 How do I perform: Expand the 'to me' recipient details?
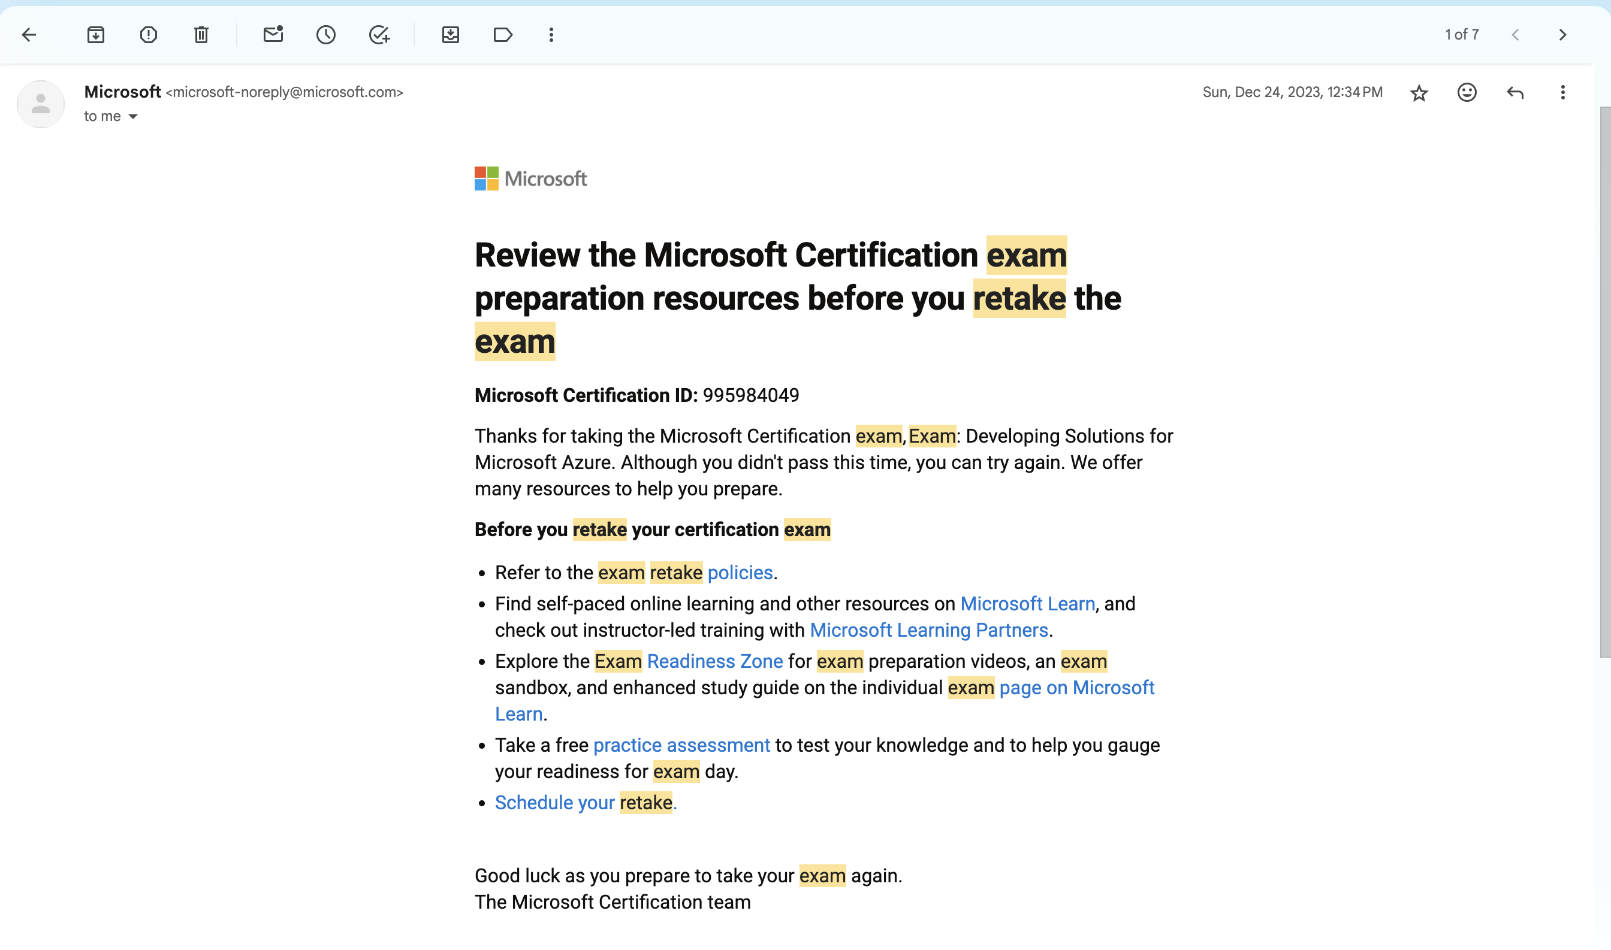point(132,117)
